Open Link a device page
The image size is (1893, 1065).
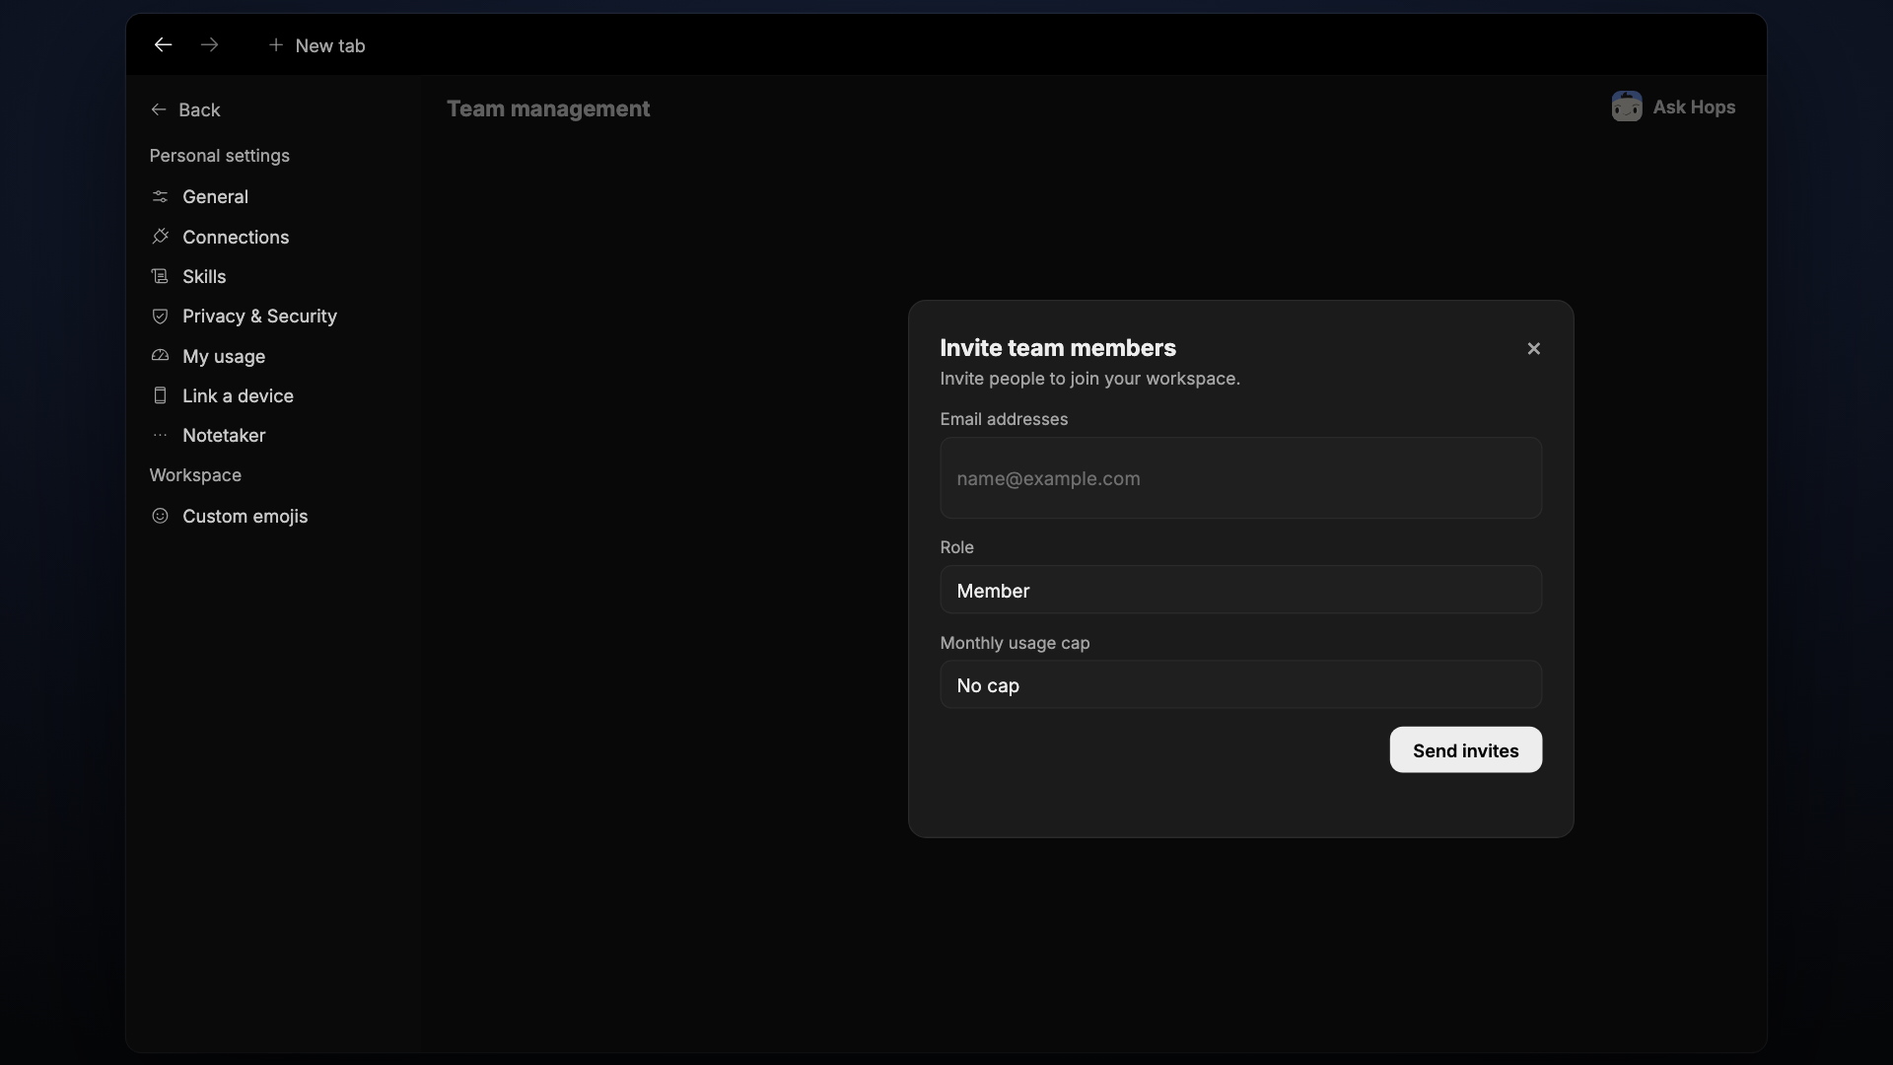coord(238,395)
